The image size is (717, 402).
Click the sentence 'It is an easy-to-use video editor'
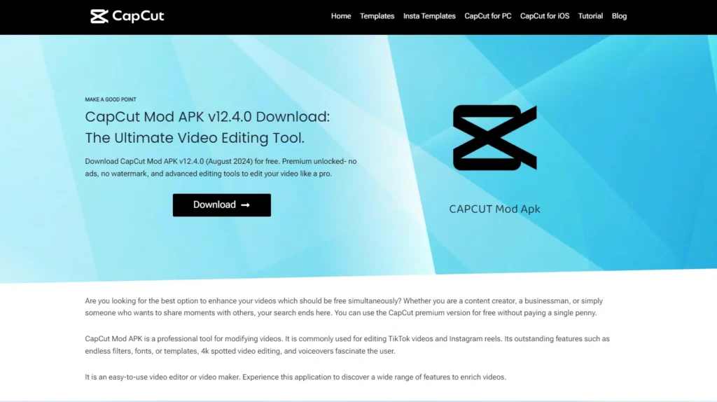295,377
